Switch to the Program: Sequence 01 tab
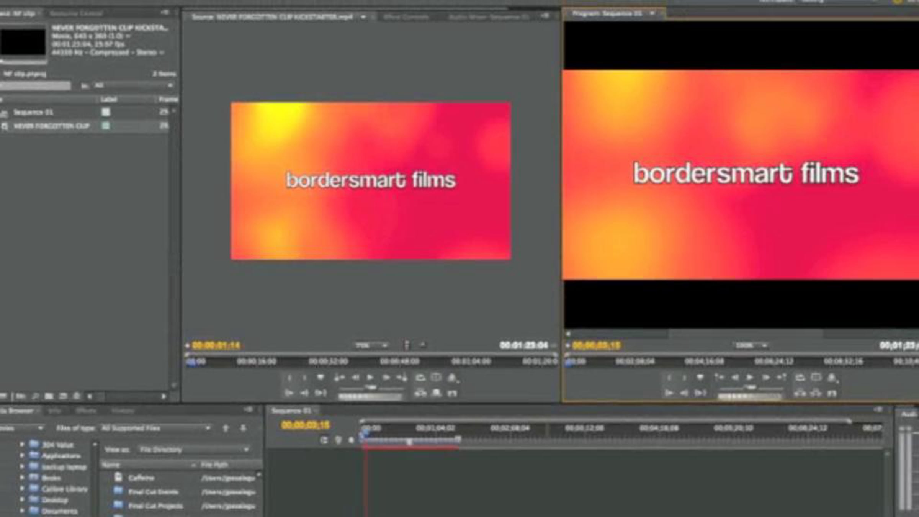 click(607, 14)
